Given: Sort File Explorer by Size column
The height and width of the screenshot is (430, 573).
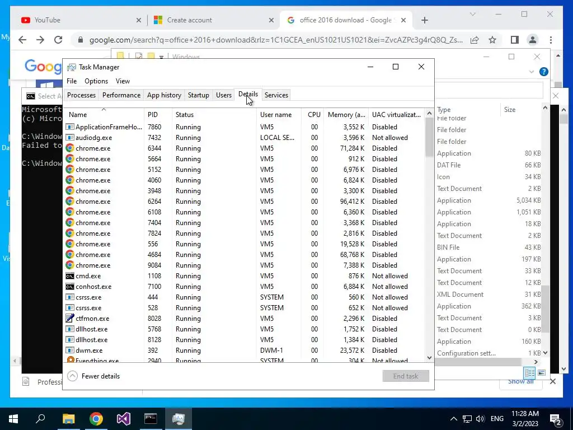Looking at the screenshot, I should (520, 109).
